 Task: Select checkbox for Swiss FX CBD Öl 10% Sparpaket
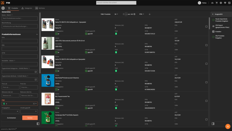206,64
